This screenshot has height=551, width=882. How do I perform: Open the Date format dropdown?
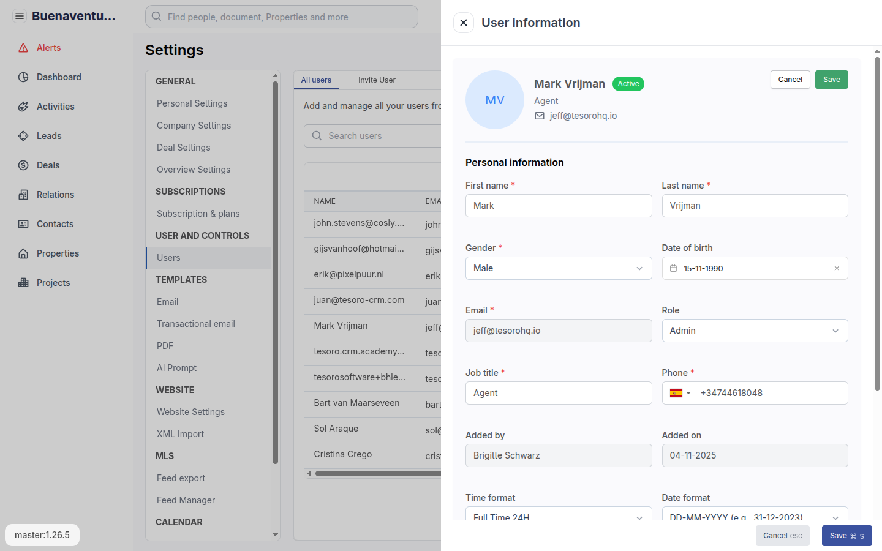[x=755, y=513]
